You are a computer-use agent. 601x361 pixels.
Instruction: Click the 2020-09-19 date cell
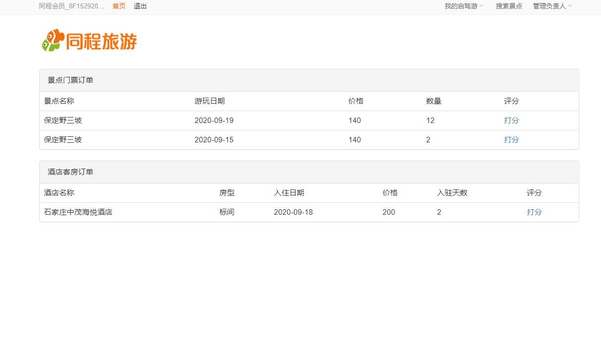pos(214,120)
